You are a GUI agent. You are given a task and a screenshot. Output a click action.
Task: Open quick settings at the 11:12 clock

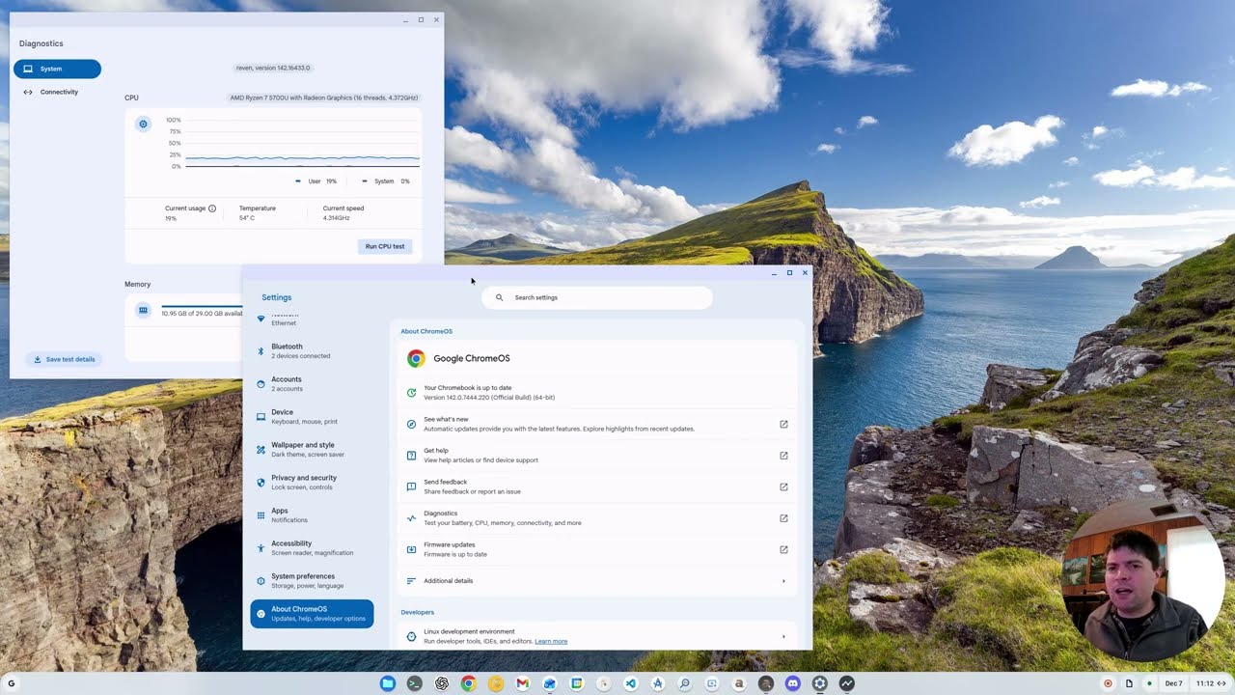[x=1210, y=683]
